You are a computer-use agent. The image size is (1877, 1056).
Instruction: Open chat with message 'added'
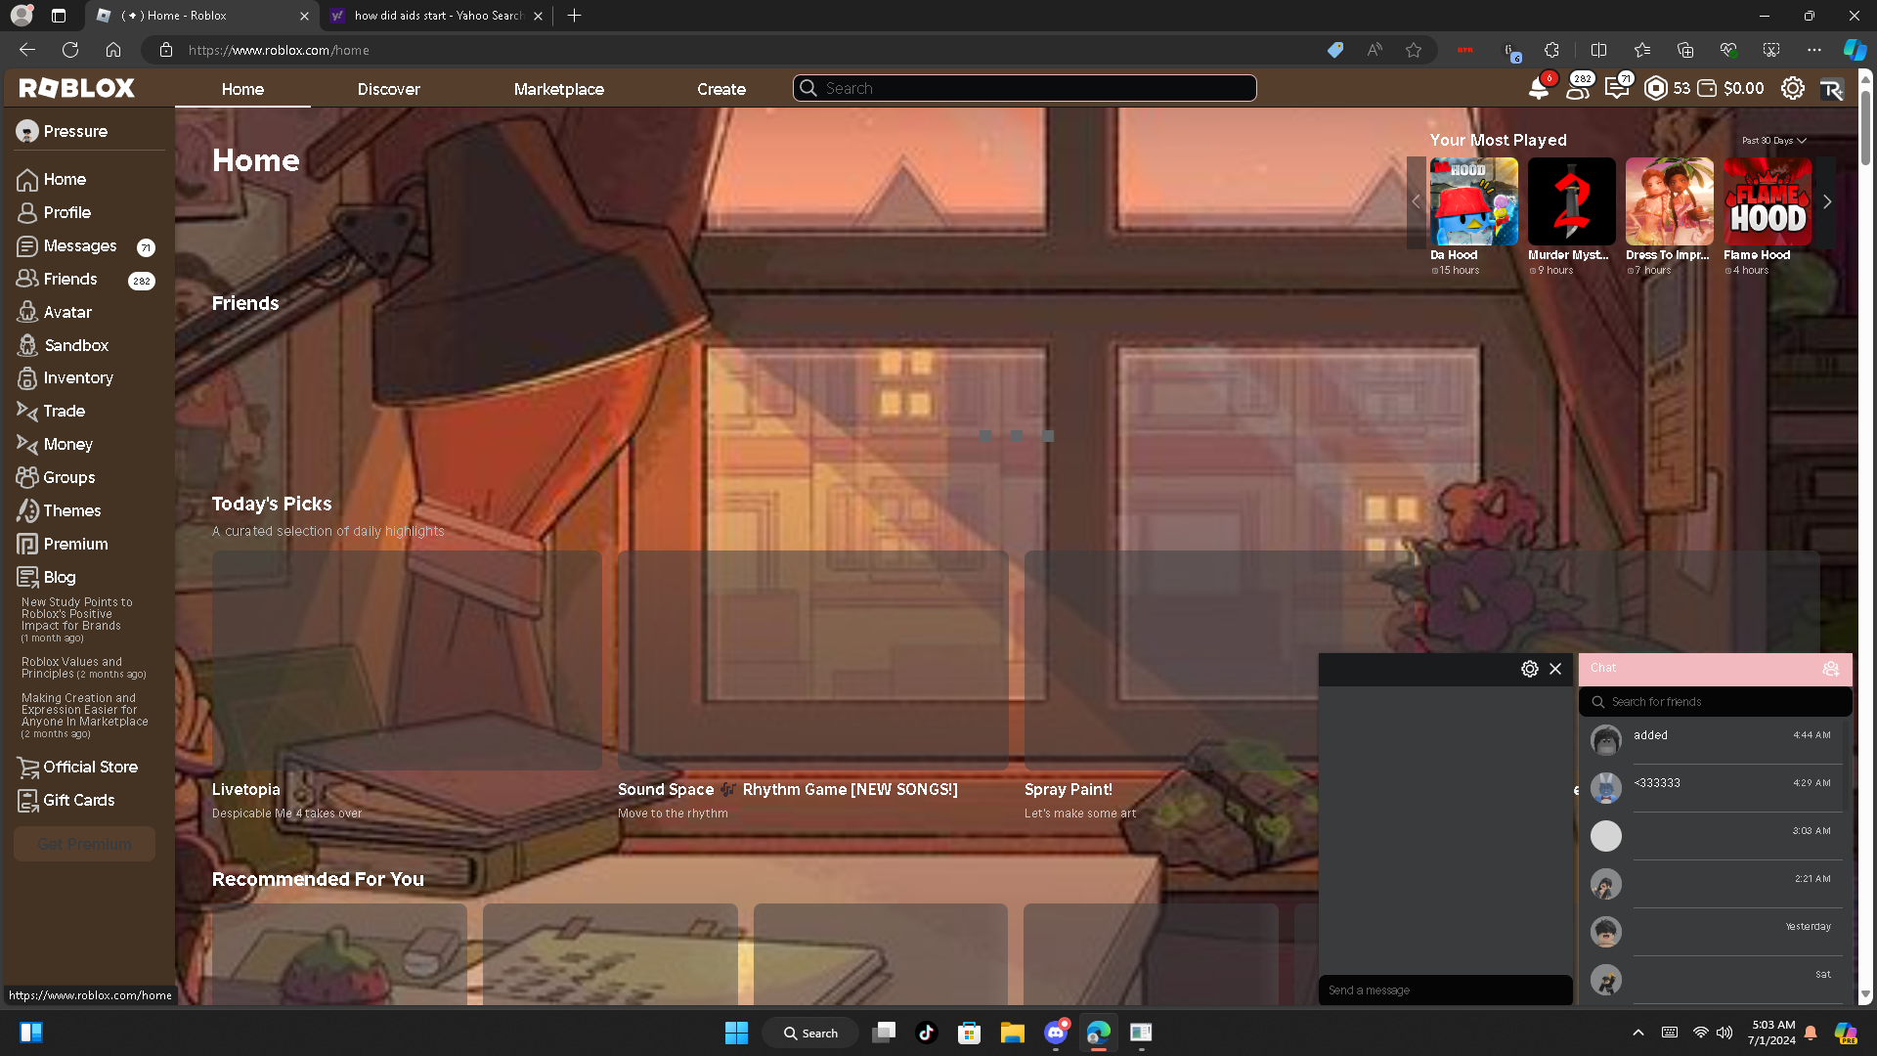pos(1715,740)
